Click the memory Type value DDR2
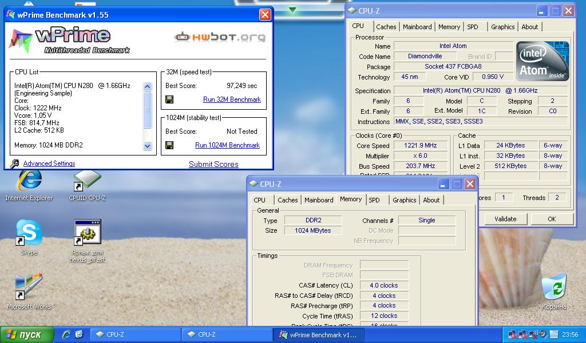This screenshot has height=343, width=586. tap(313, 220)
